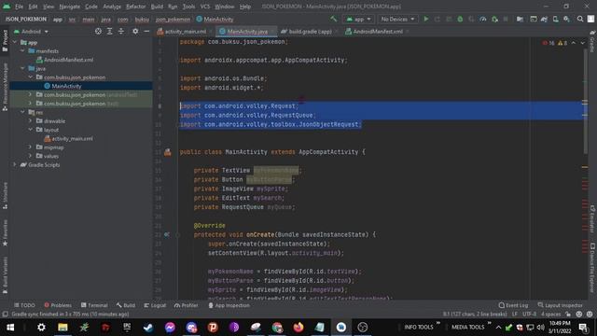The width and height of the screenshot is (597, 336).
Task: Click the json_pokemon breadcrumb in navigation bar
Action: pos(173,19)
